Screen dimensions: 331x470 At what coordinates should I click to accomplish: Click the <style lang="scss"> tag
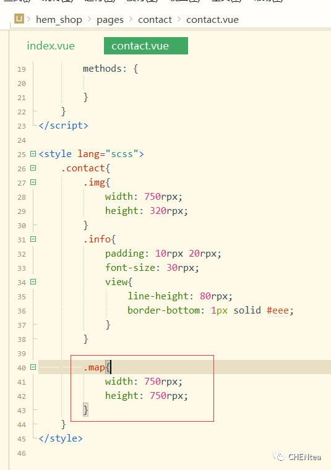point(91,154)
